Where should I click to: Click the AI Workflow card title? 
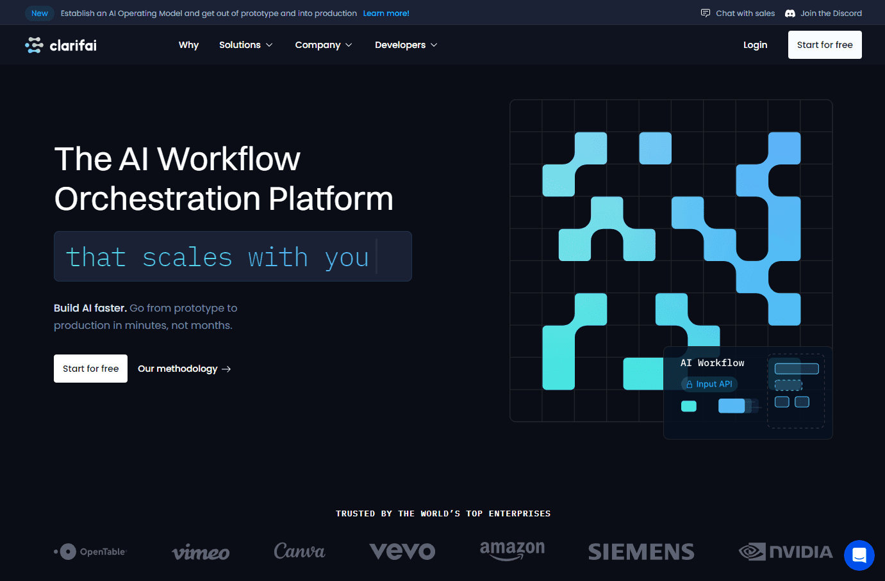tap(712, 363)
